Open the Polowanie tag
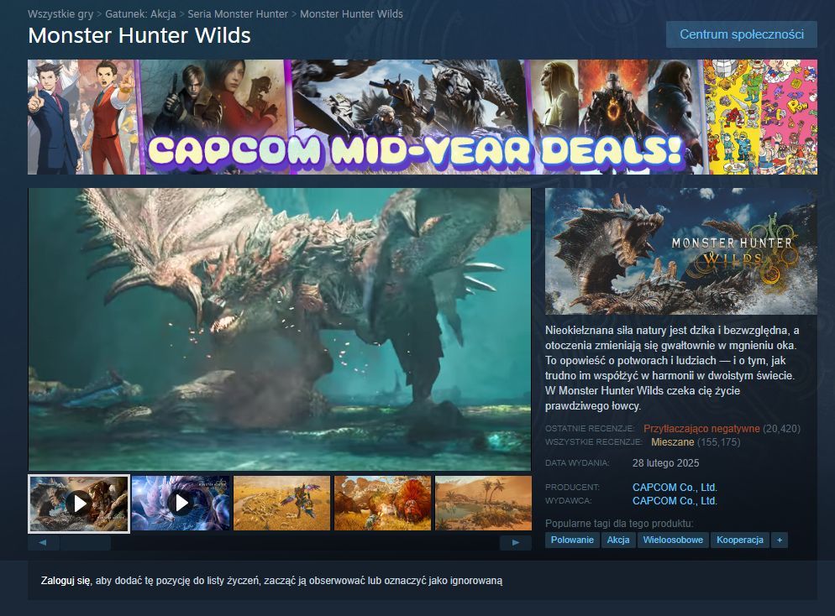The height and width of the screenshot is (616, 835). 572,540
